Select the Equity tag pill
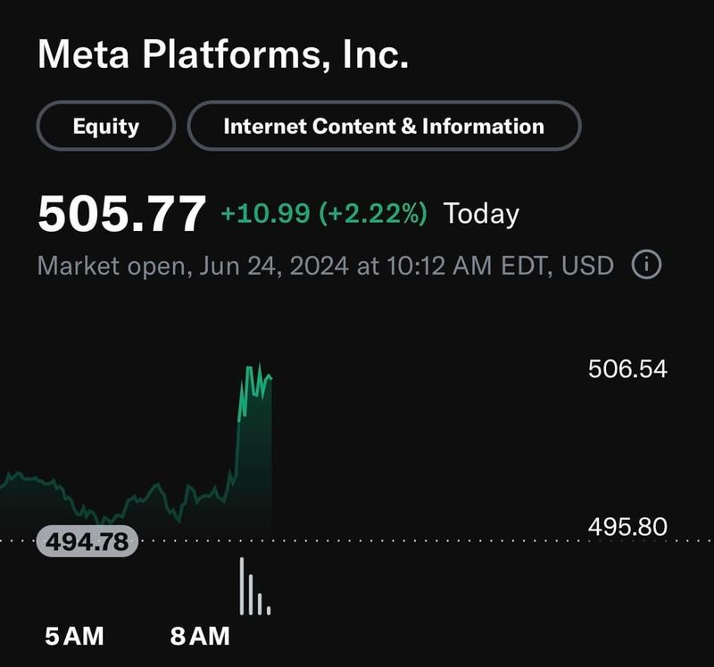The image size is (714, 667). [104, 126]
